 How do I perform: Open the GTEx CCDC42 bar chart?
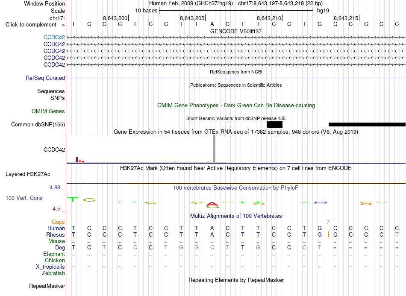click(x=147, y=149)
